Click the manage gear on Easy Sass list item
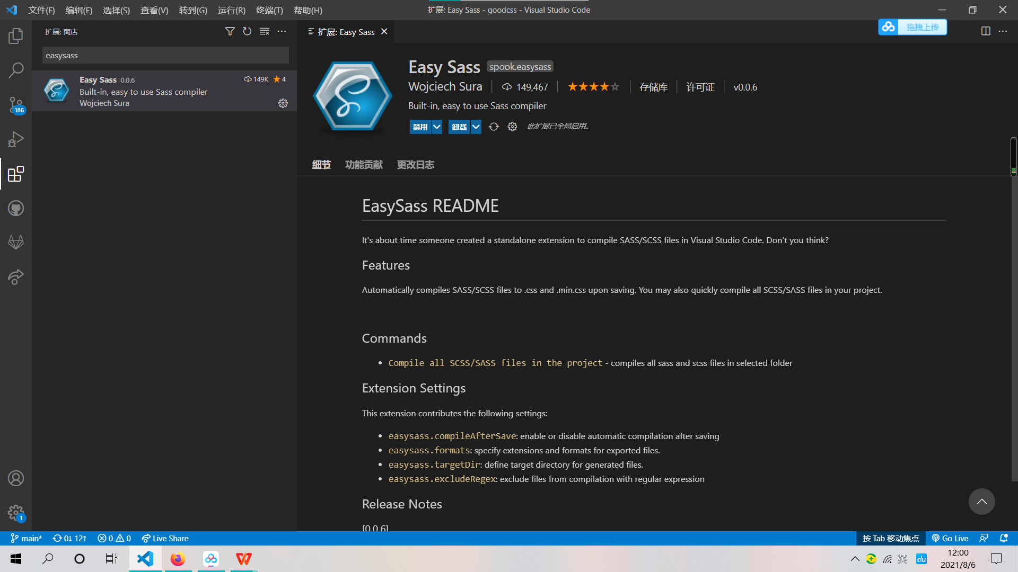The width and height of the screenshot is (1018, 572). (283, 103)
